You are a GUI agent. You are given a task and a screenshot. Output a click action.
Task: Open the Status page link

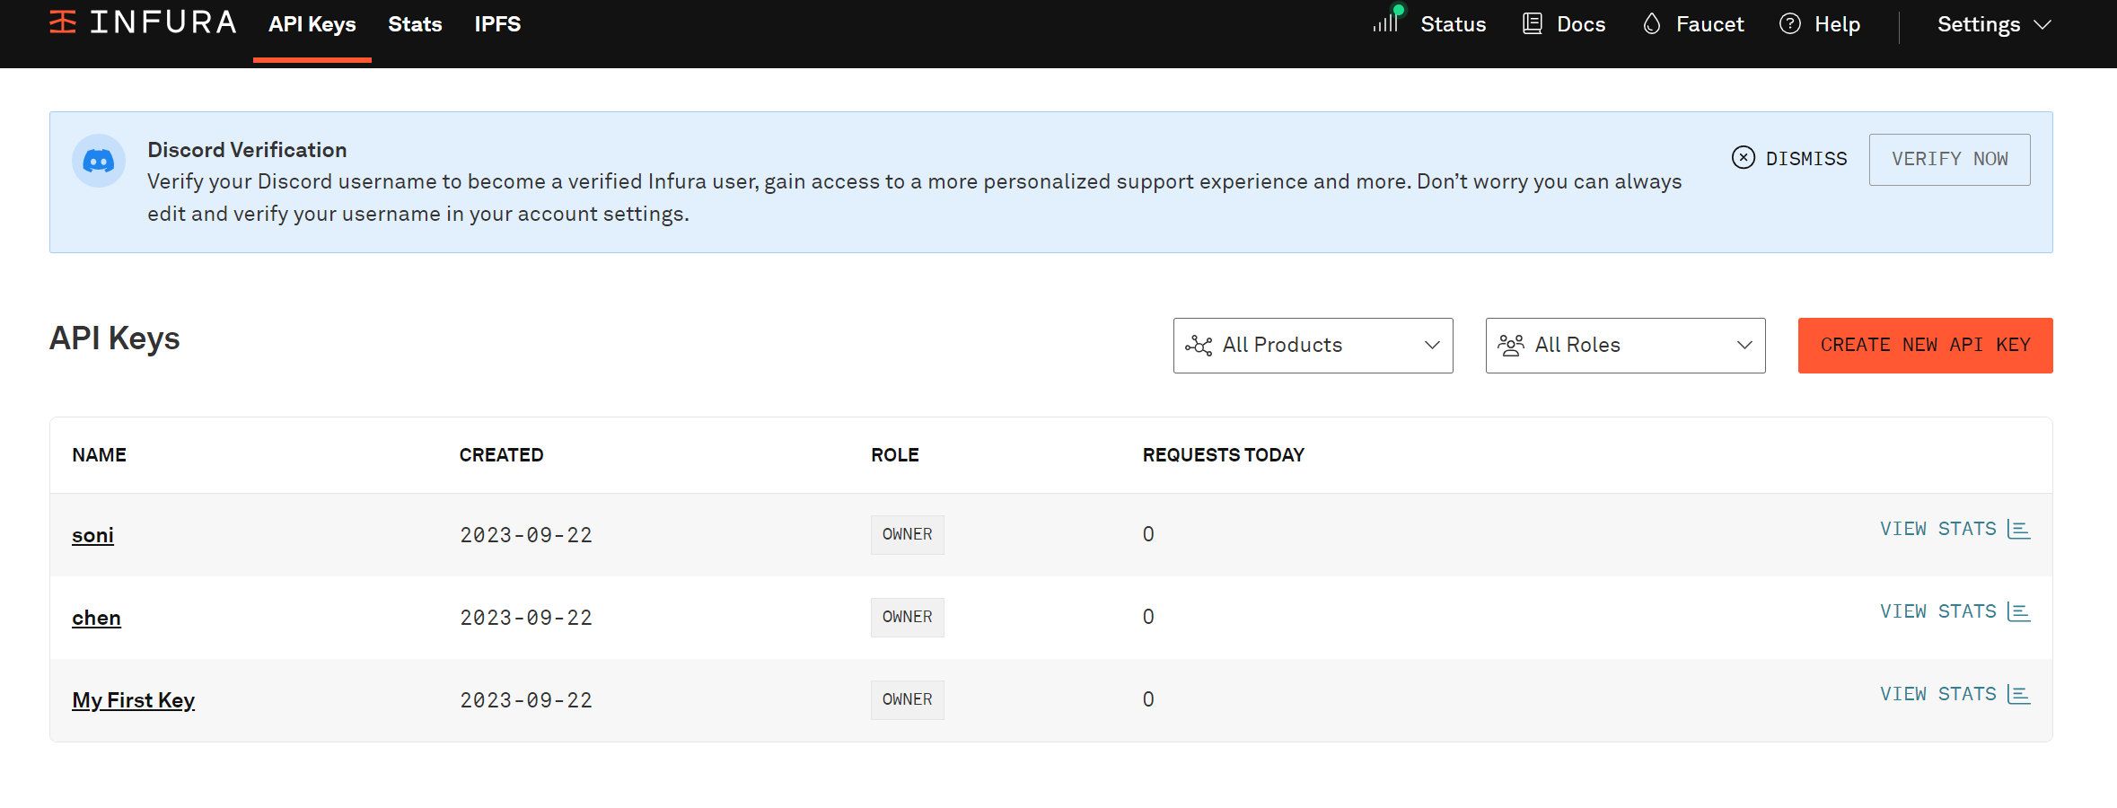pyautogui.click(x=1453, y=24)
